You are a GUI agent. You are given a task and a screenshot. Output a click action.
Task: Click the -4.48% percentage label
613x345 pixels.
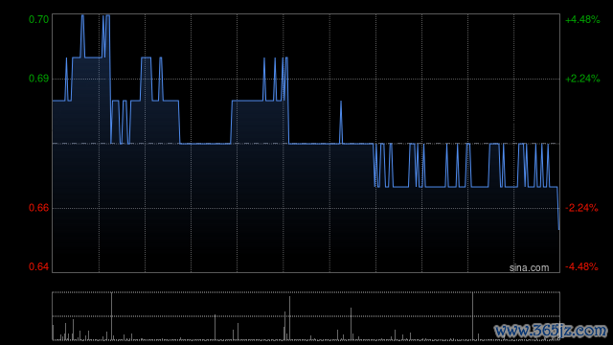coord(582,266)
